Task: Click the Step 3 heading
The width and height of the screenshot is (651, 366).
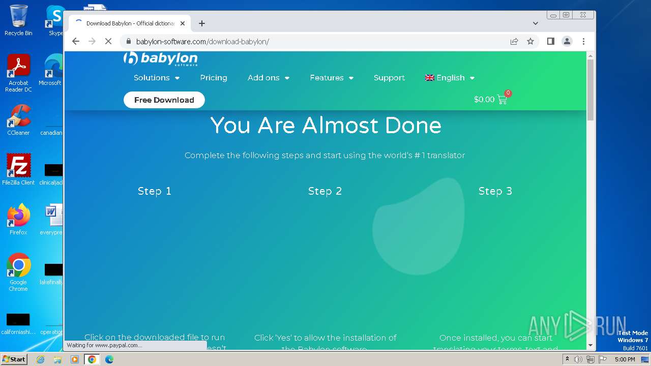Action: point(495,191)
